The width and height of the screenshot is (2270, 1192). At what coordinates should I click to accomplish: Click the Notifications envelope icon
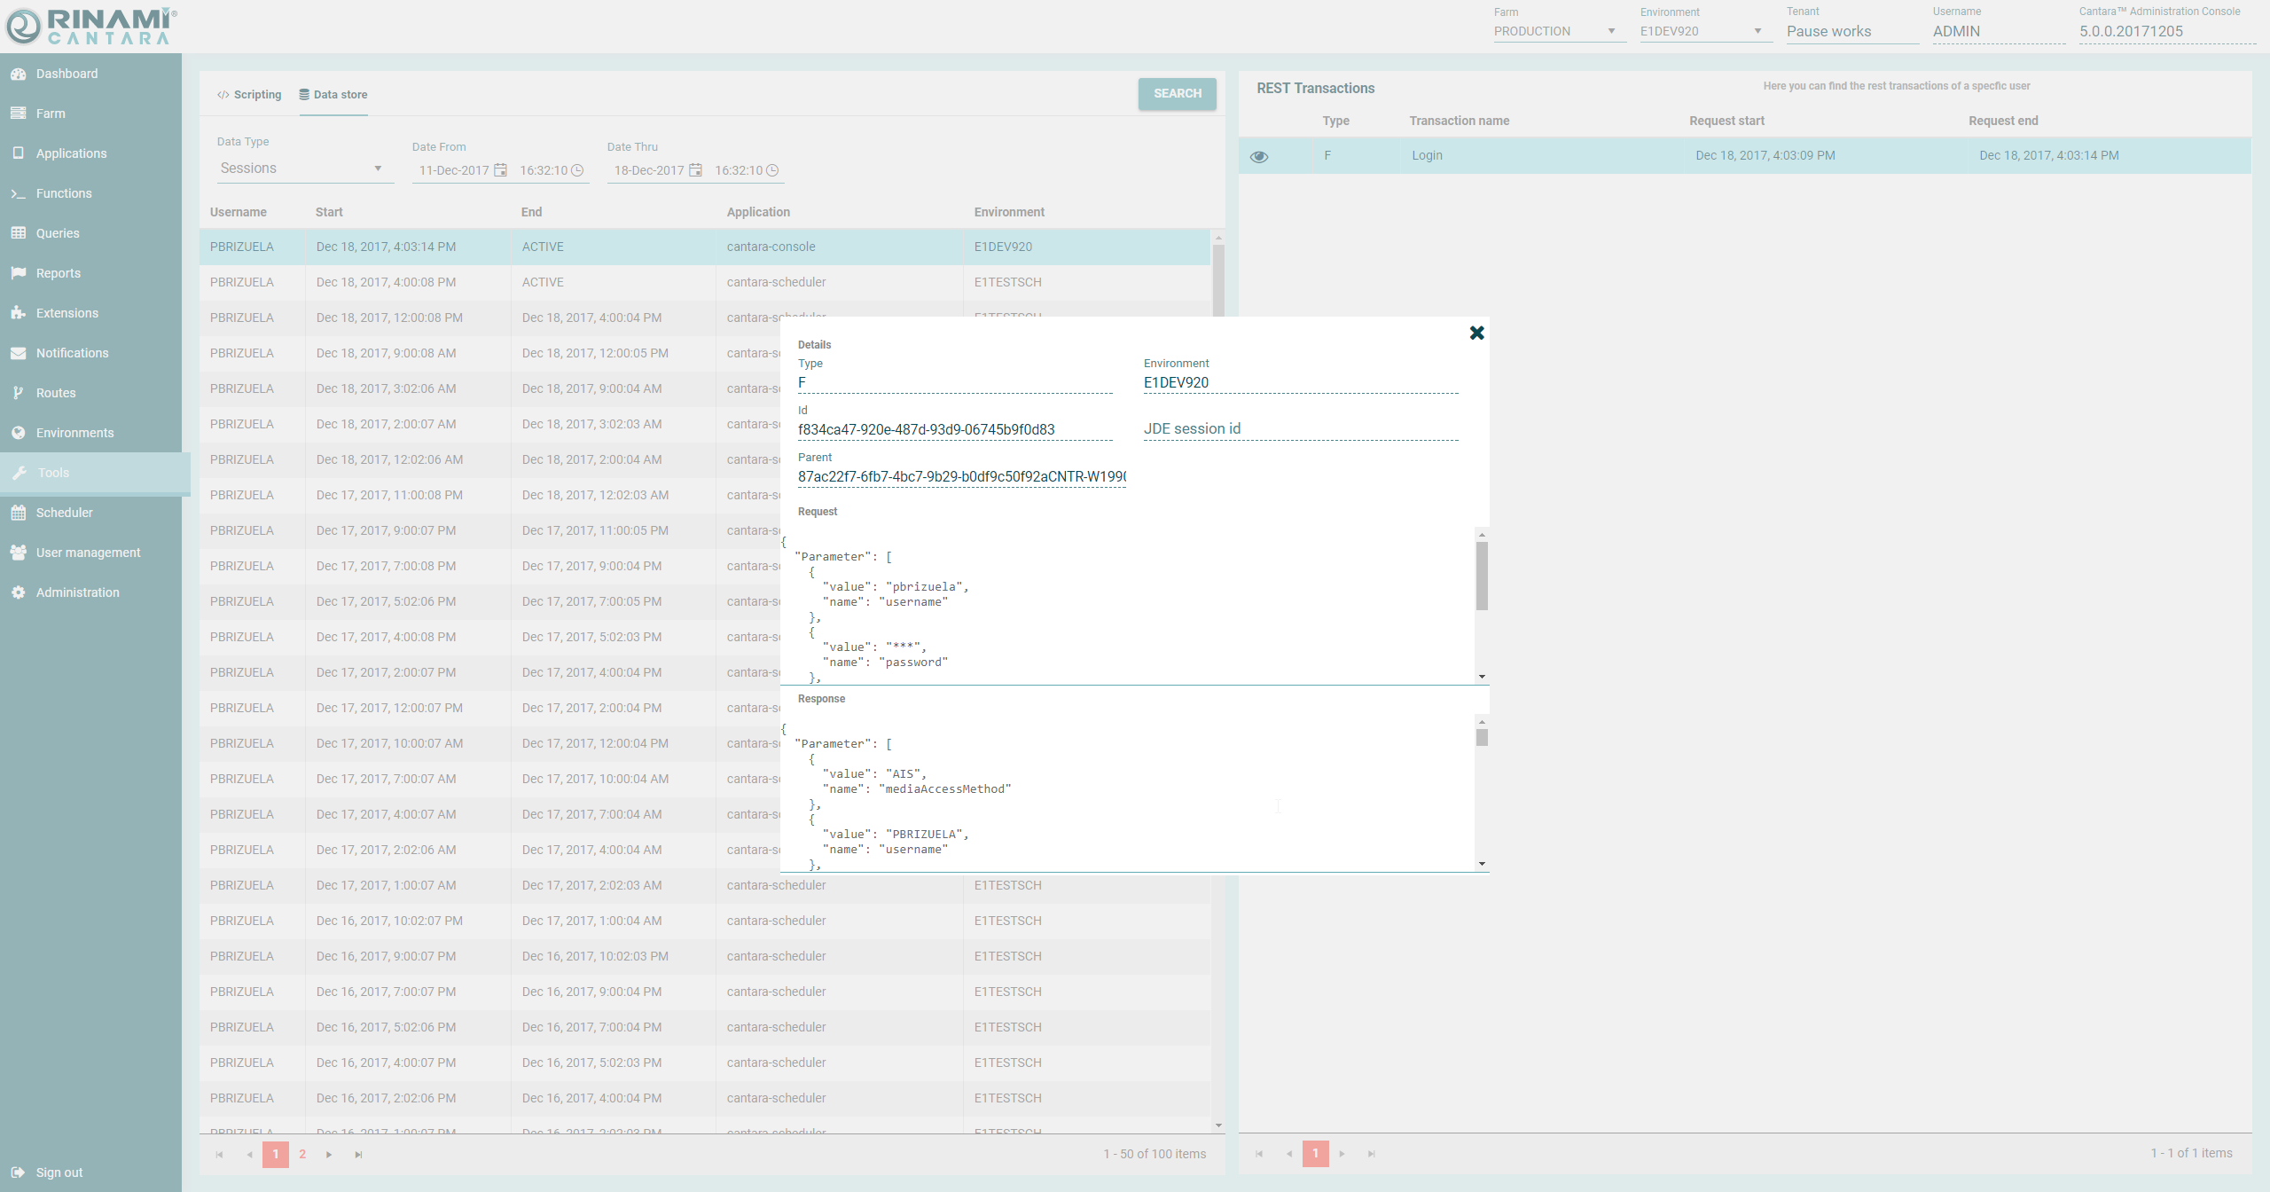[19, 353]
